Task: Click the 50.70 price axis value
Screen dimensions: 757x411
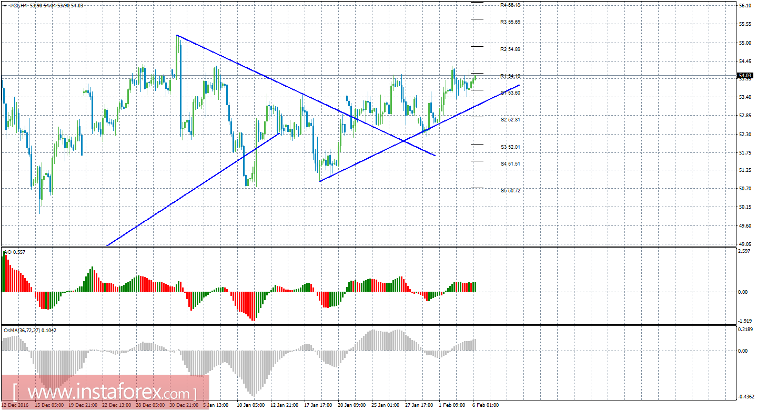Action: click(x=745, y=189)
